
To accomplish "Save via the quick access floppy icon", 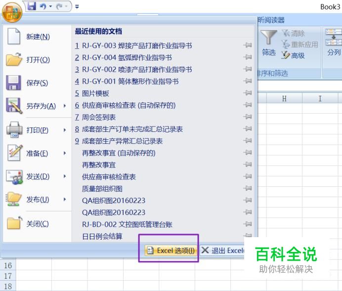I will coord(32,6).
